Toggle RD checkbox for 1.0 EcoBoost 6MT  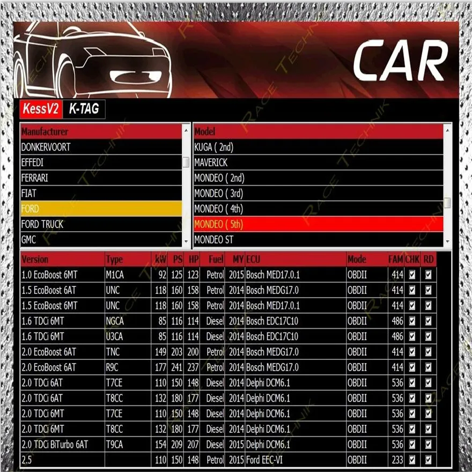click(429, 275)
